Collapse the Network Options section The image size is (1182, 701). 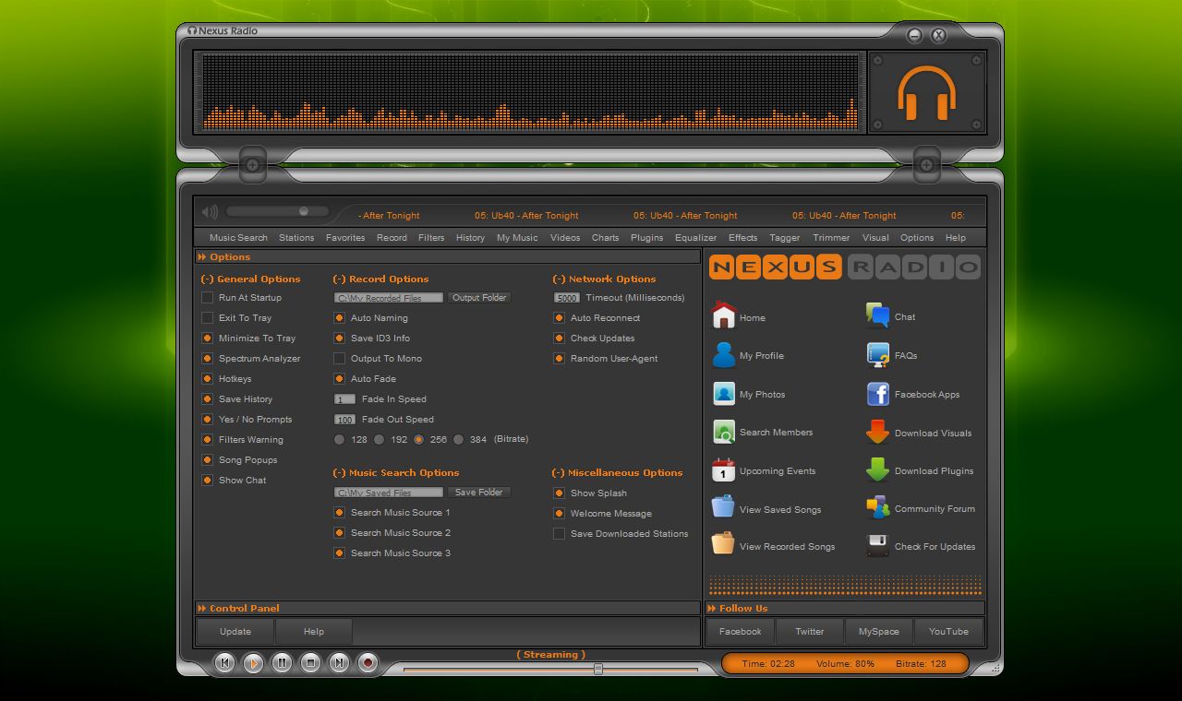pyautogui.click(x=560, y=279)
